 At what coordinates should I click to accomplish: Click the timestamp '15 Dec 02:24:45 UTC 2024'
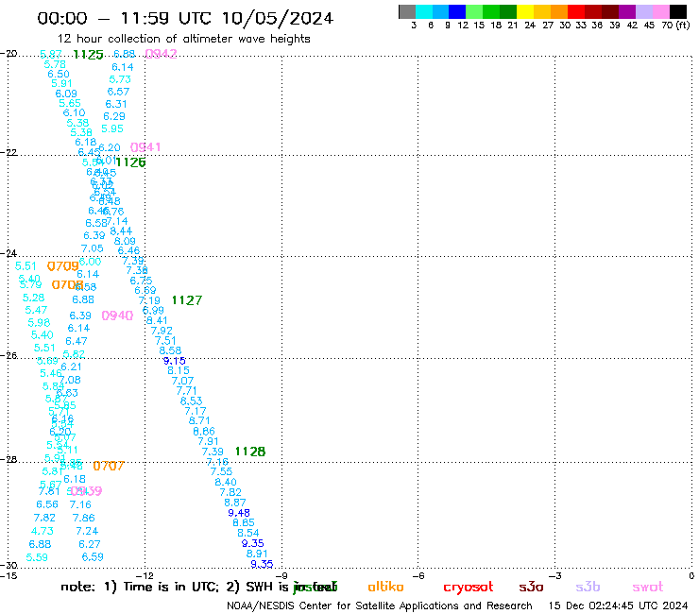(x=619, y=605)
